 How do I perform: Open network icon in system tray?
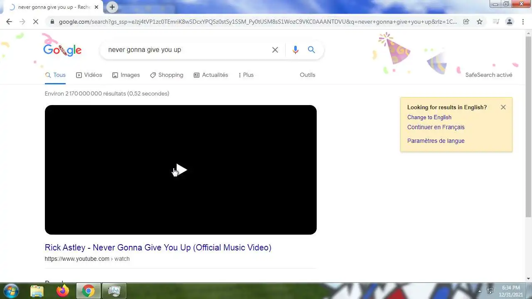(x=490, y=291)
